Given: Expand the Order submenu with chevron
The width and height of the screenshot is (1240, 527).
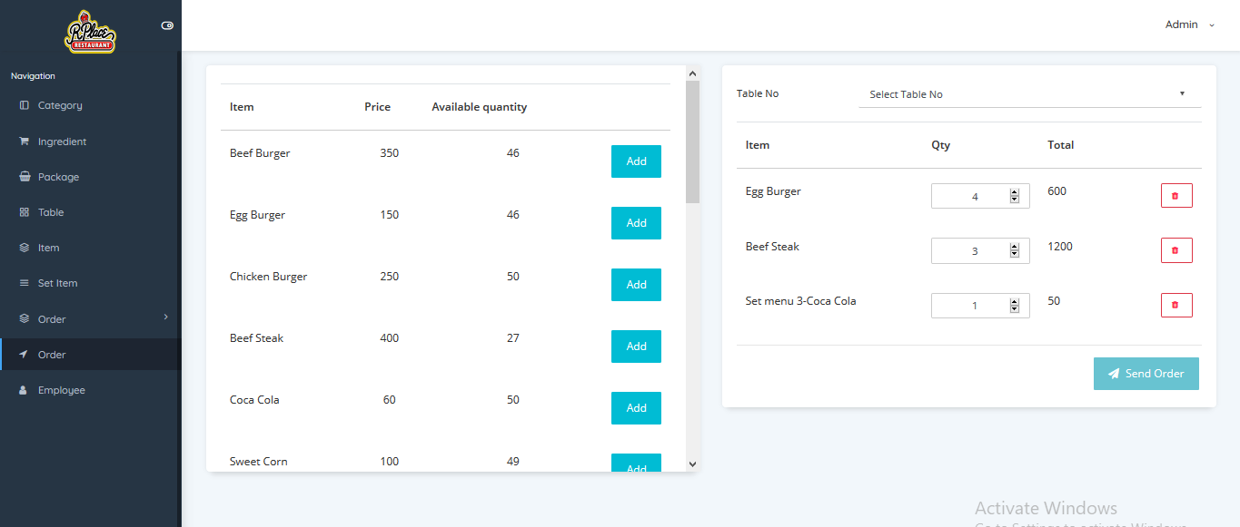Looking at the screenshot, I should [x=165, y=317].
